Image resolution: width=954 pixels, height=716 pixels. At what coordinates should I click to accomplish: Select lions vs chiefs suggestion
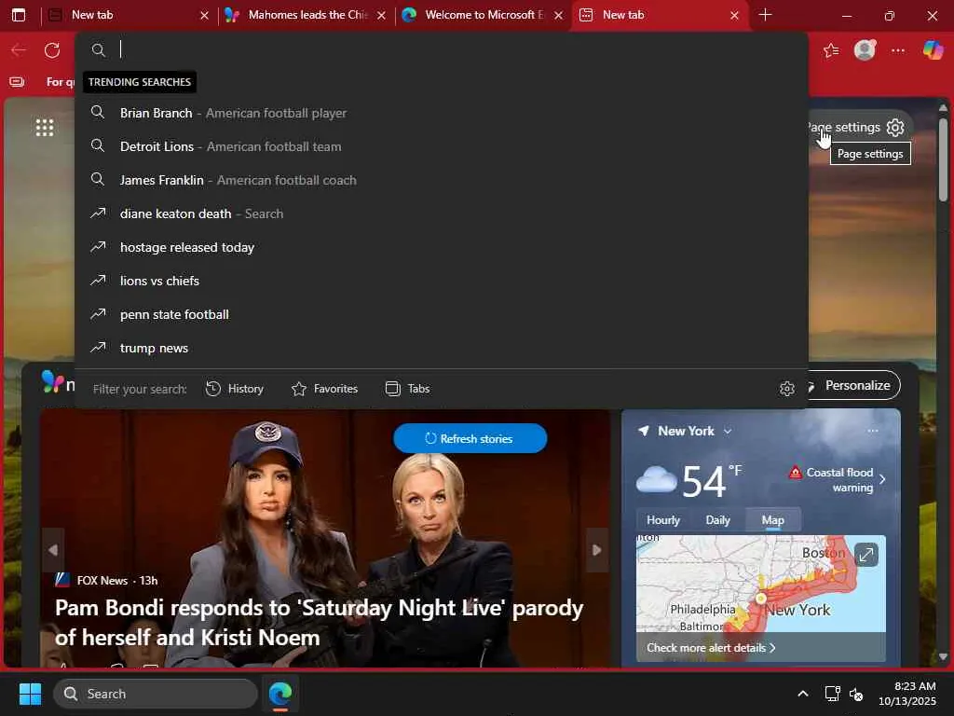coord(442,281)
